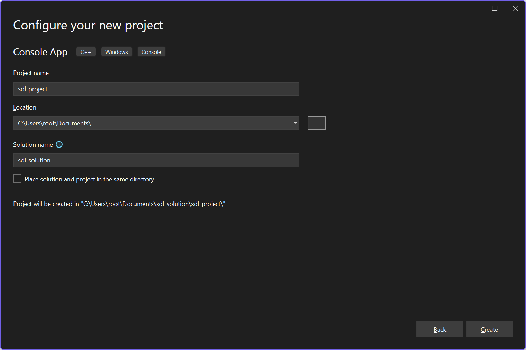Click the Location label
The width and height of the screenshot is (526, 350).
[25, 107]
